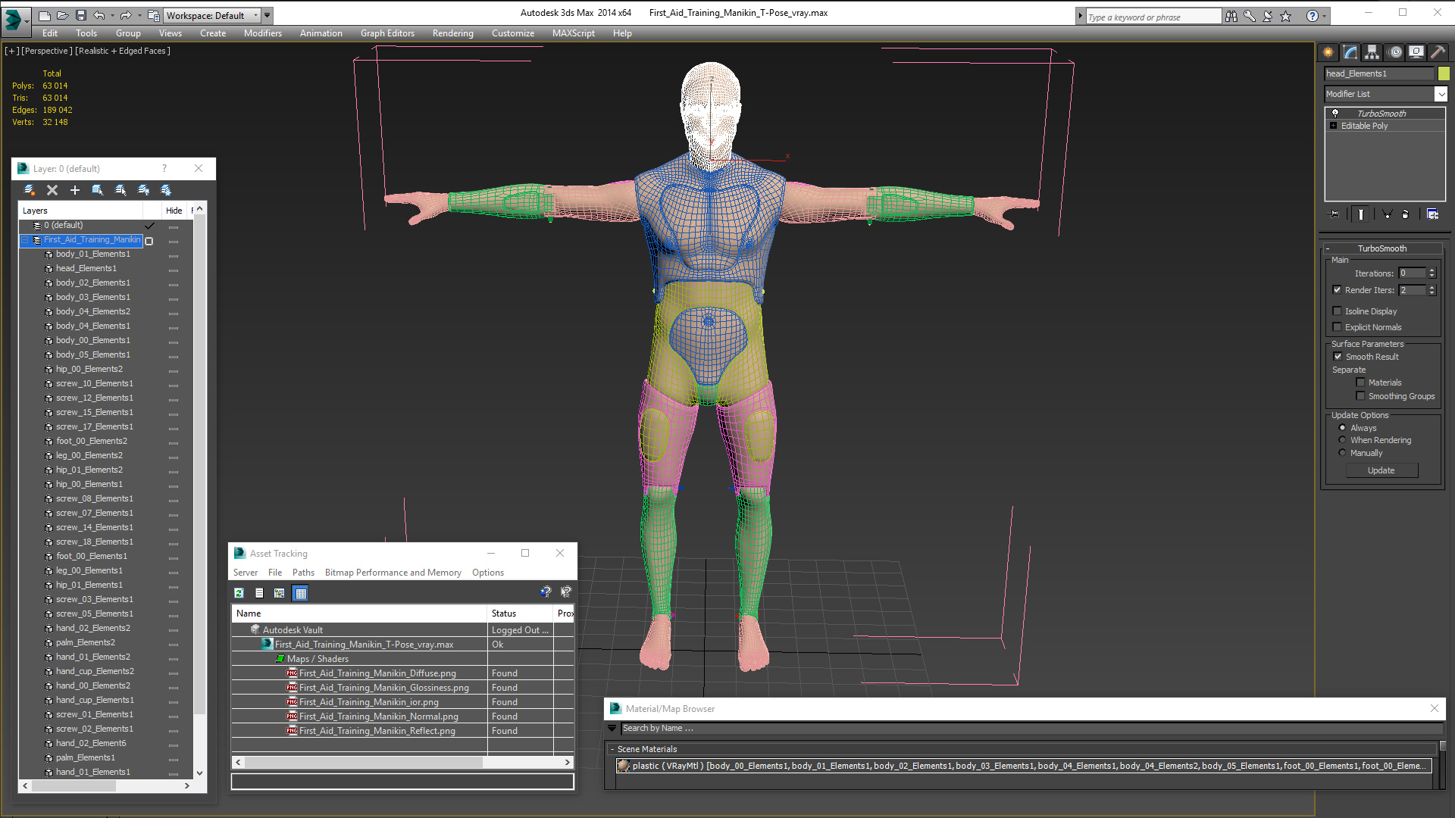Click the Communication Center satellite icon

pyautogui.click(x=1268, y=16)
